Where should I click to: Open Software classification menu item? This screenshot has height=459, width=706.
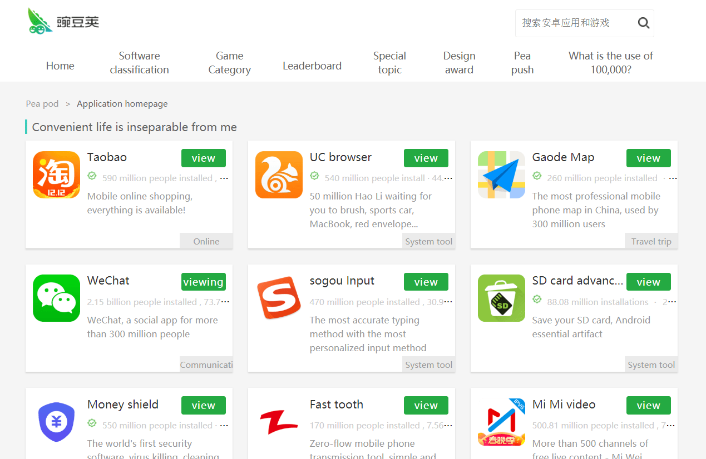(139, 63)
